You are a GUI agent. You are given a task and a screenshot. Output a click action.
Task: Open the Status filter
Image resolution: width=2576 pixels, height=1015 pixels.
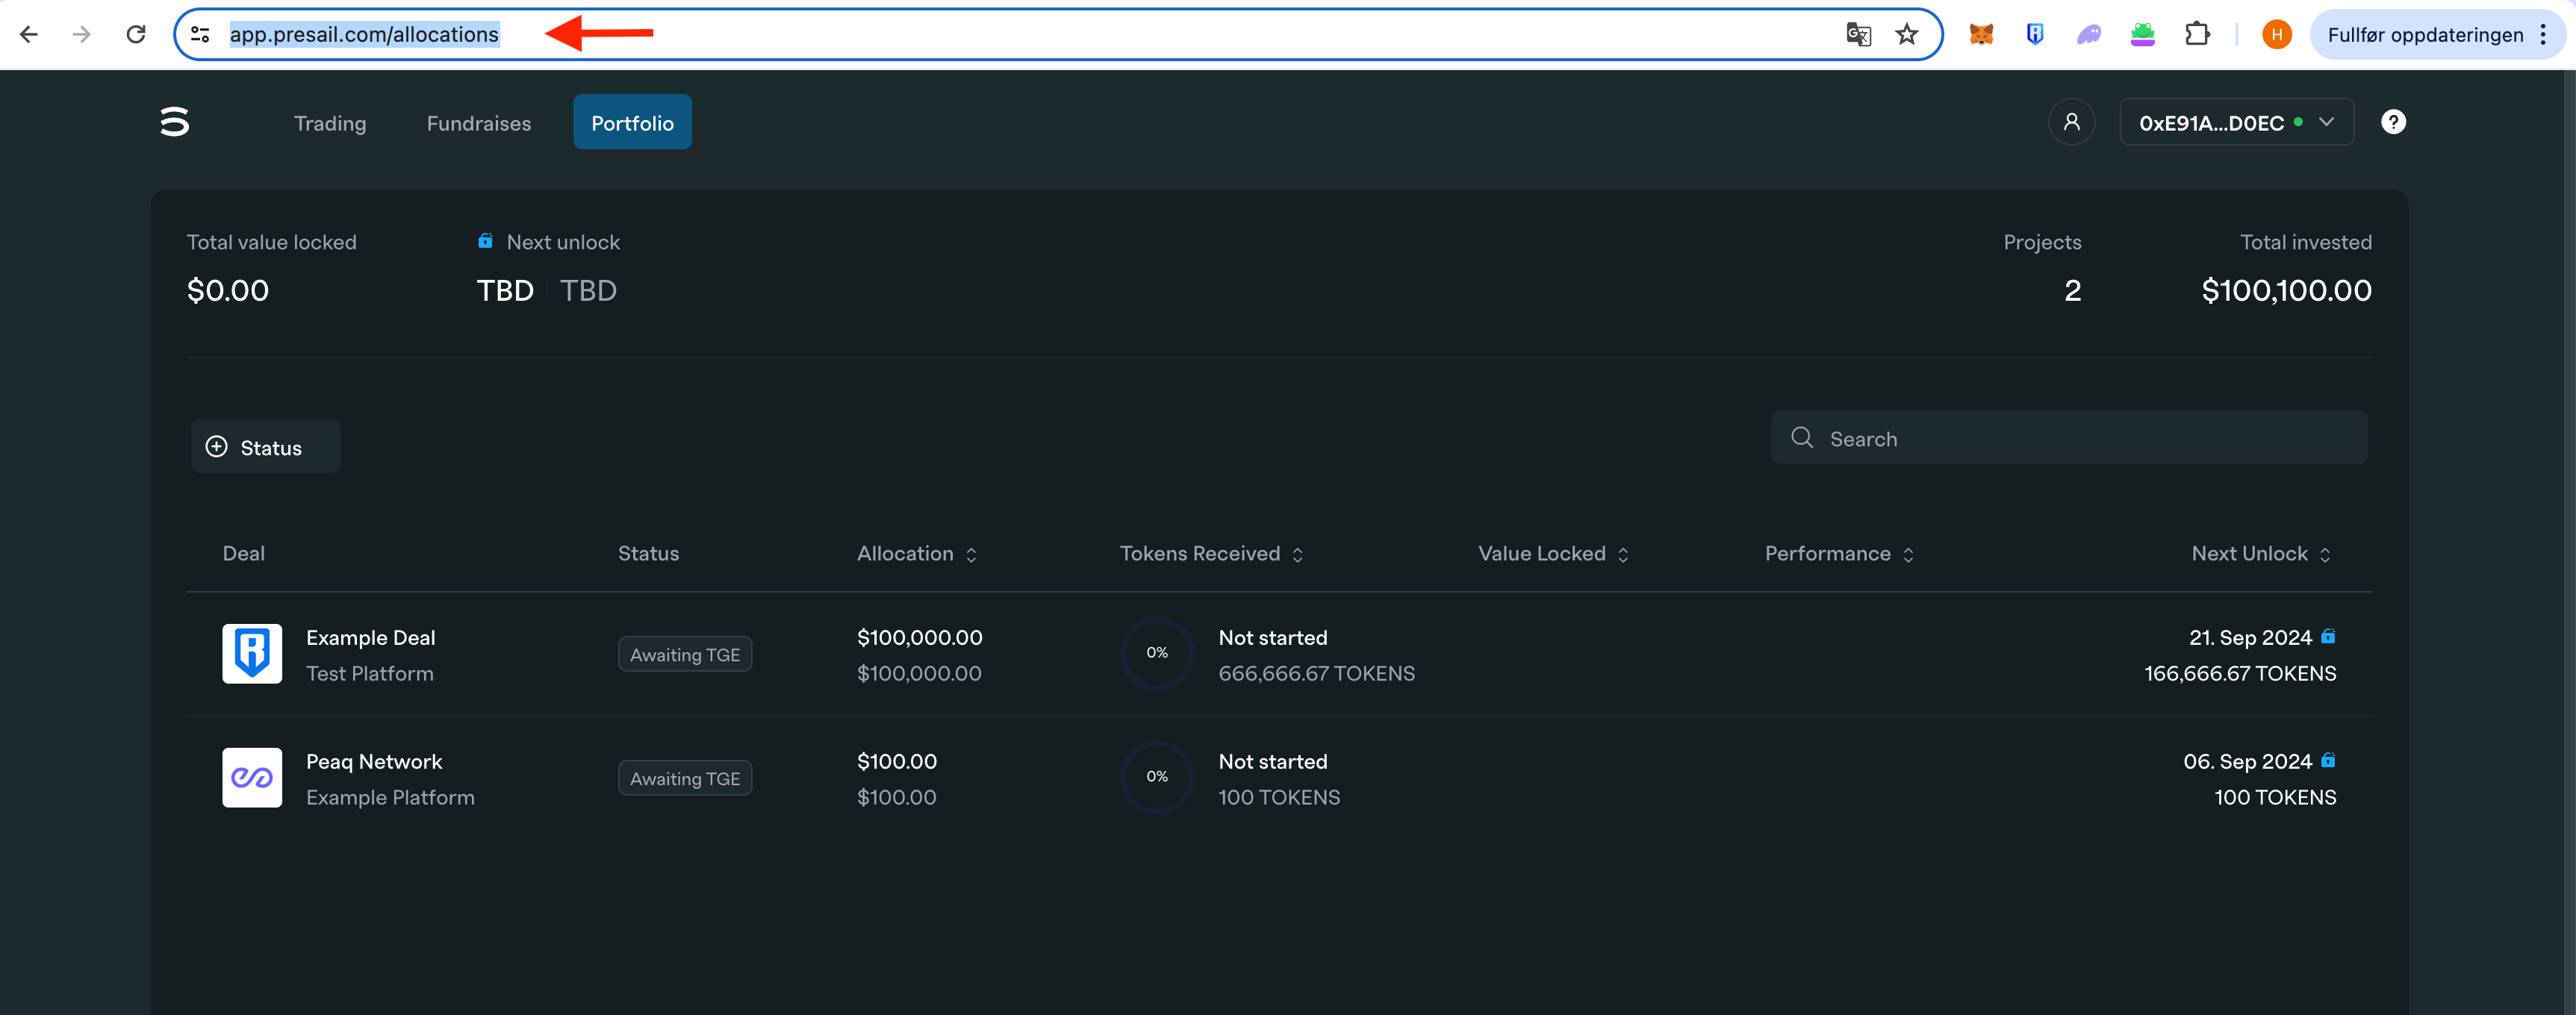(x=266, y=447)
